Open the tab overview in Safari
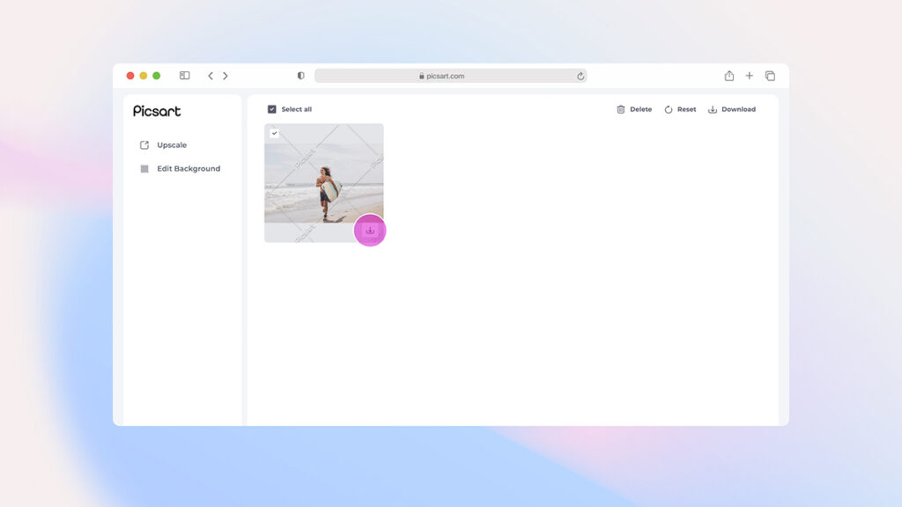This screenshot has height=507, width=902. (770, 76)
